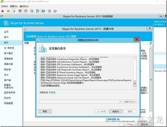The height and width of the screenshot is (127, 167).
Task: Click the deployment wizard title bar icon
Action: click(25, 29)
